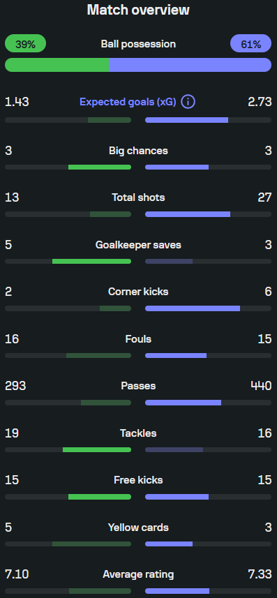Click the Passes stat label
The height and width of the screenshot is (598, 277).
tap(138, 386)
